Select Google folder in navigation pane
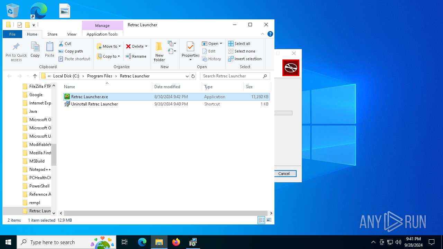 tap(36, 95)
